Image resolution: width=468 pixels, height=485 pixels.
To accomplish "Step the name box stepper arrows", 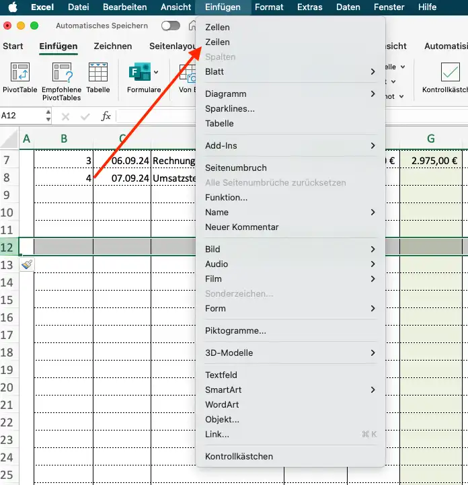I will point(48,116).
